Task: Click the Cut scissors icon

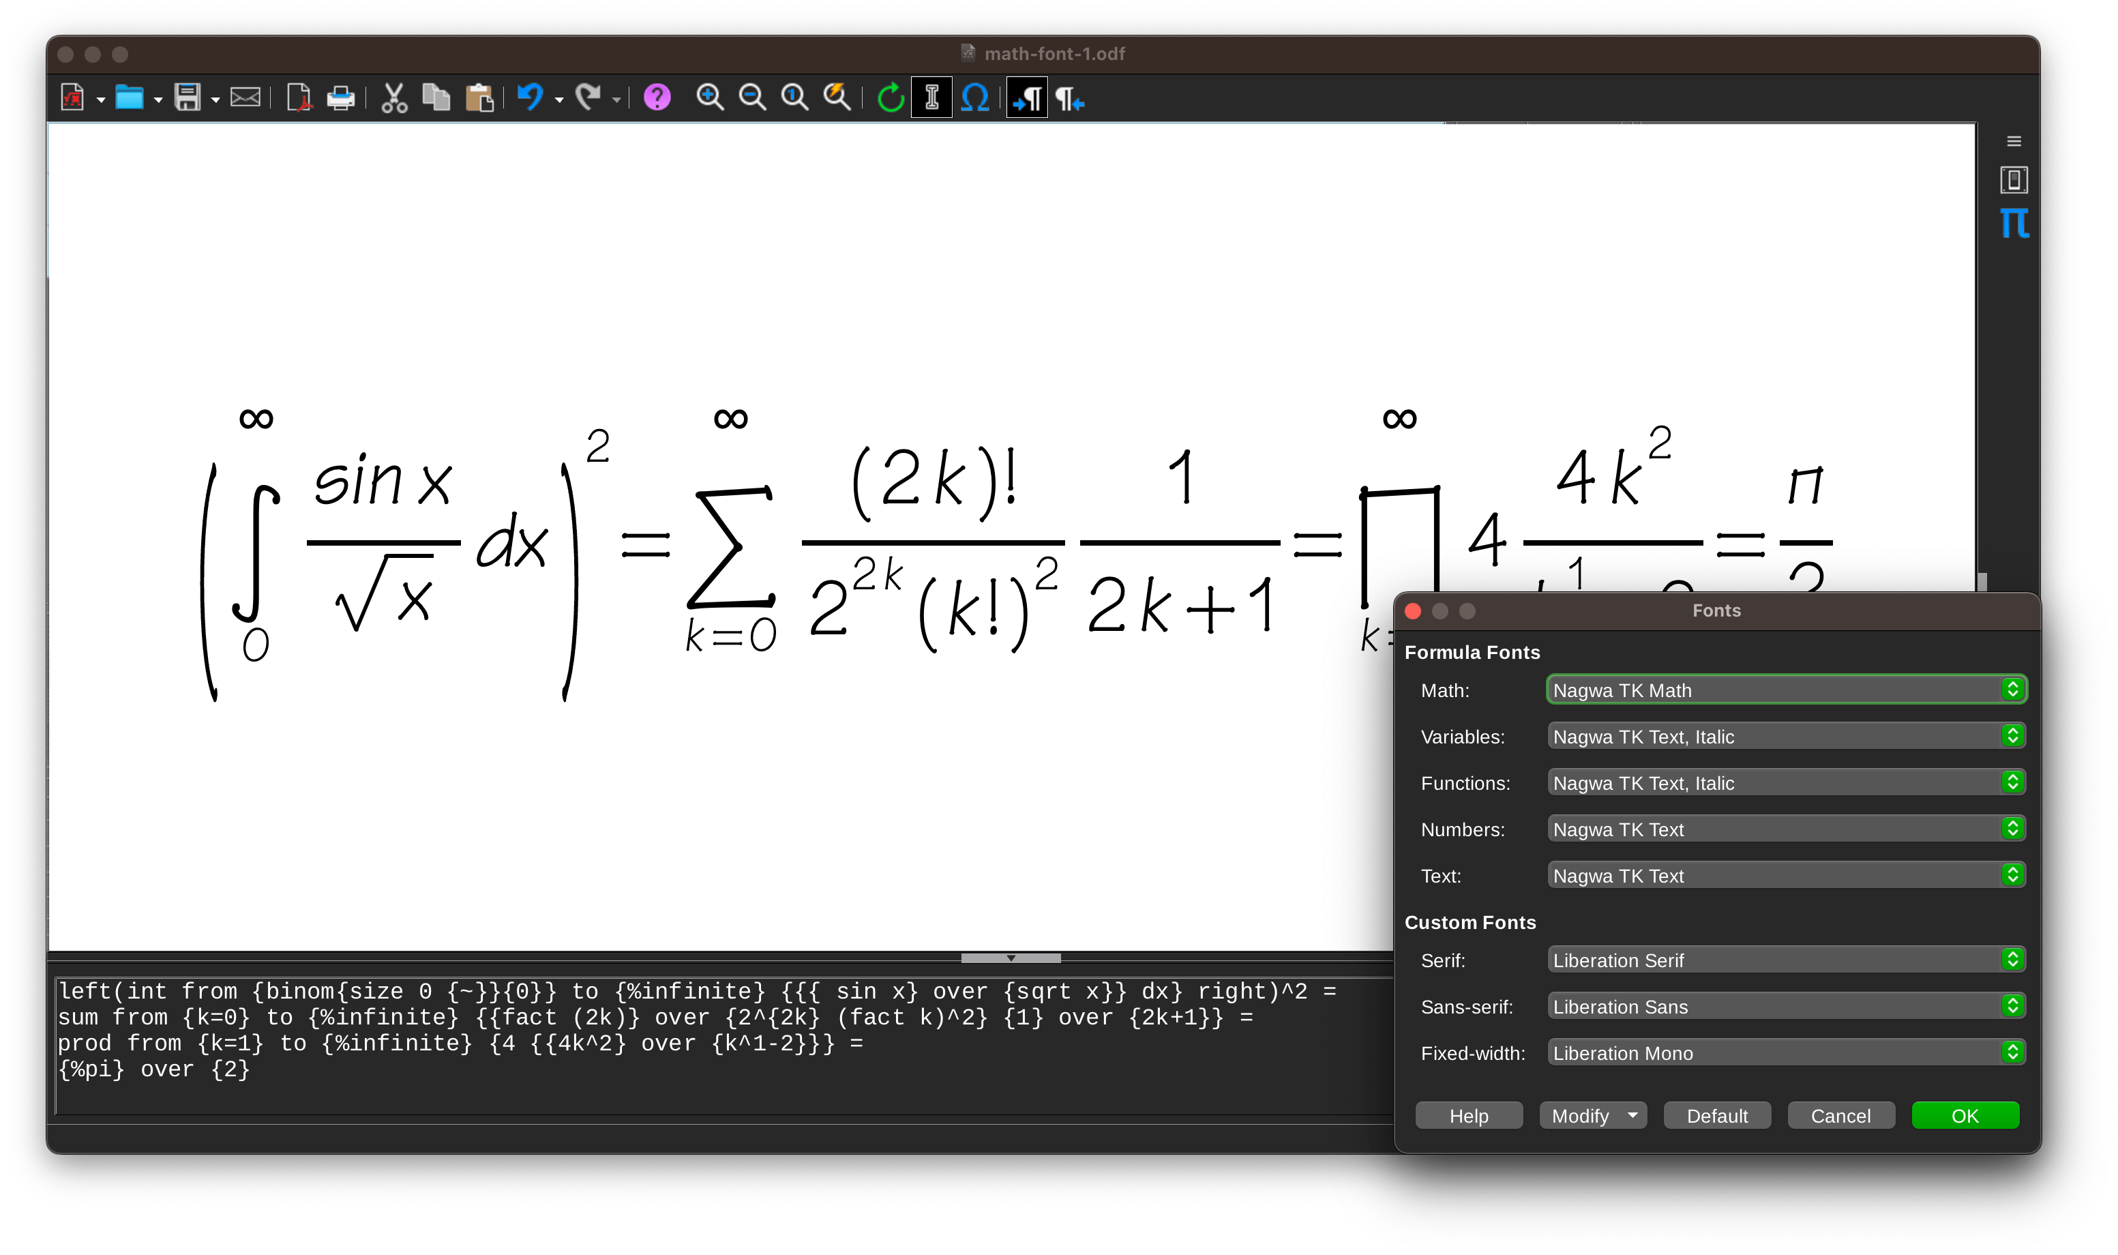Action: pyautogui.click(x=394, y=99)
